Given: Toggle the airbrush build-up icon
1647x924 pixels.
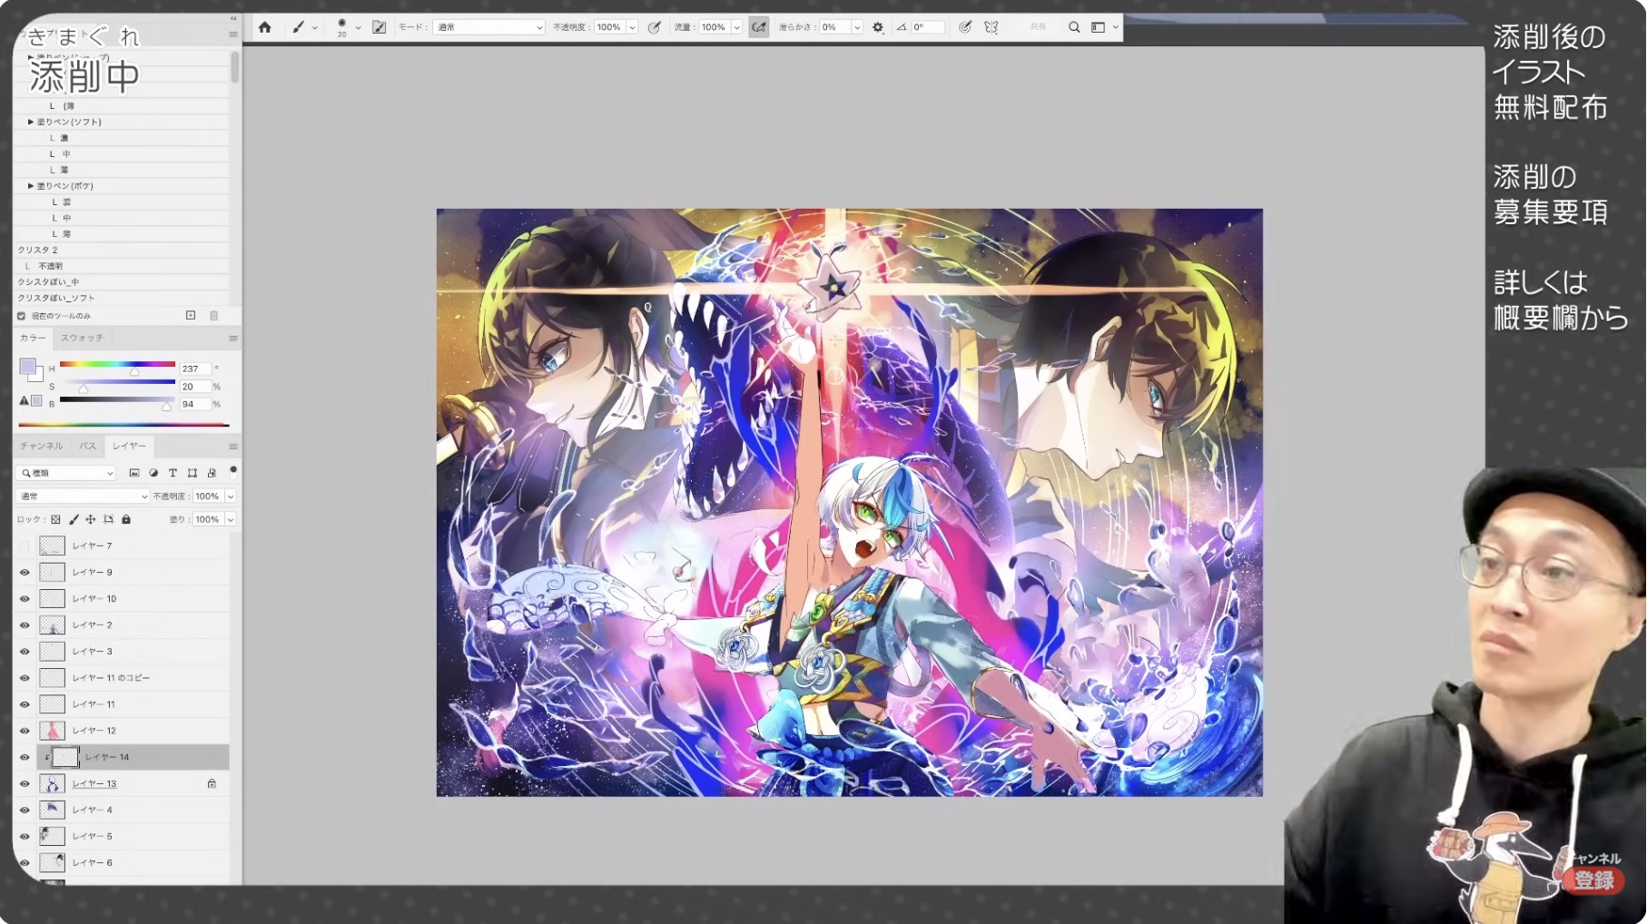Looking at the screenshot, I should coord(758,27).
